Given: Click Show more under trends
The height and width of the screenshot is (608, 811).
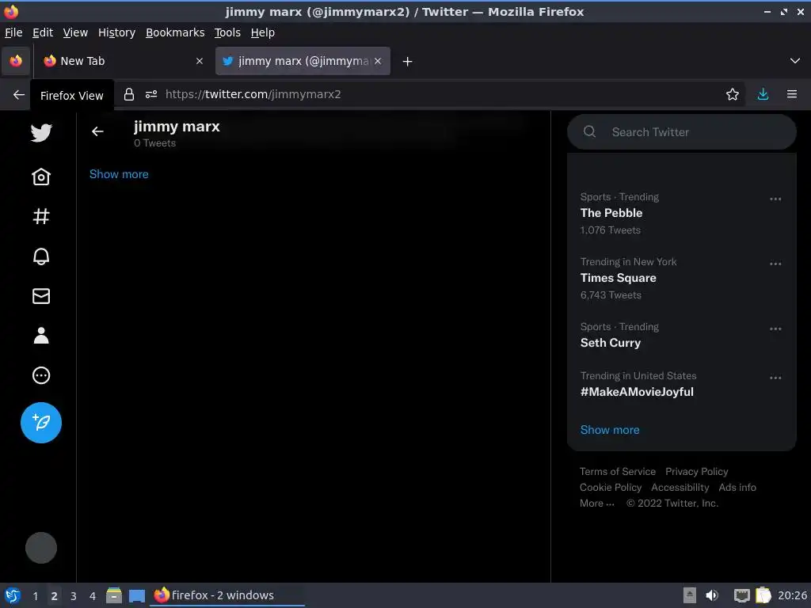Looking at the screenshot, I should pyautogui.click(x=610, y=430).
